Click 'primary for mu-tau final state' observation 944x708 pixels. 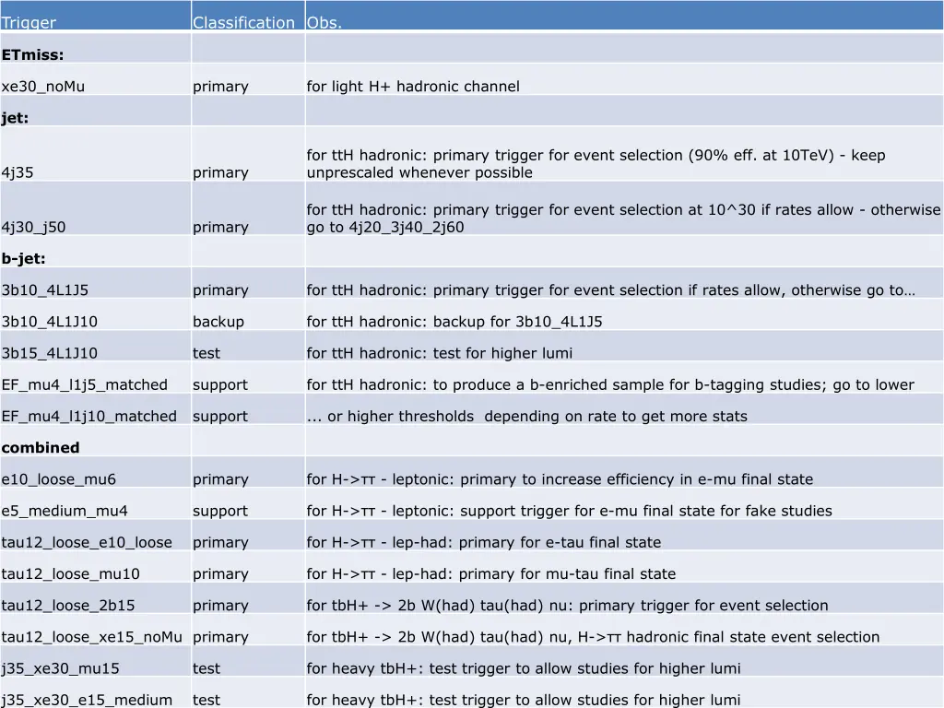point(624,566)
